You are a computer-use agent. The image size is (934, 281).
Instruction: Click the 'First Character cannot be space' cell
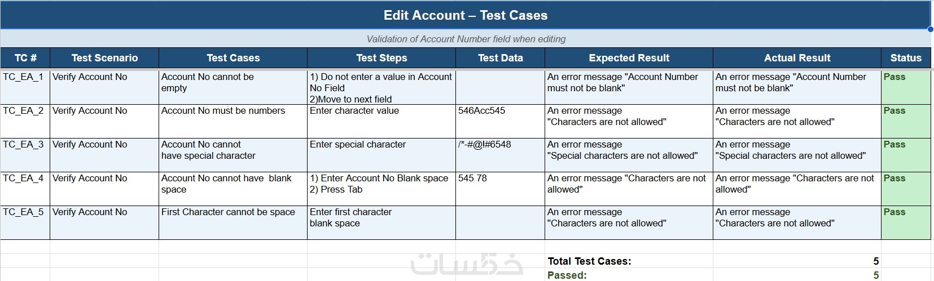coord(233,222)
